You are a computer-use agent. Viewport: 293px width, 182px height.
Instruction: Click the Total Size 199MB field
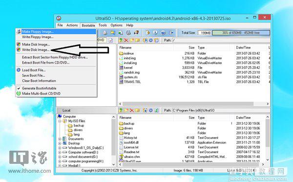[205, 33]
